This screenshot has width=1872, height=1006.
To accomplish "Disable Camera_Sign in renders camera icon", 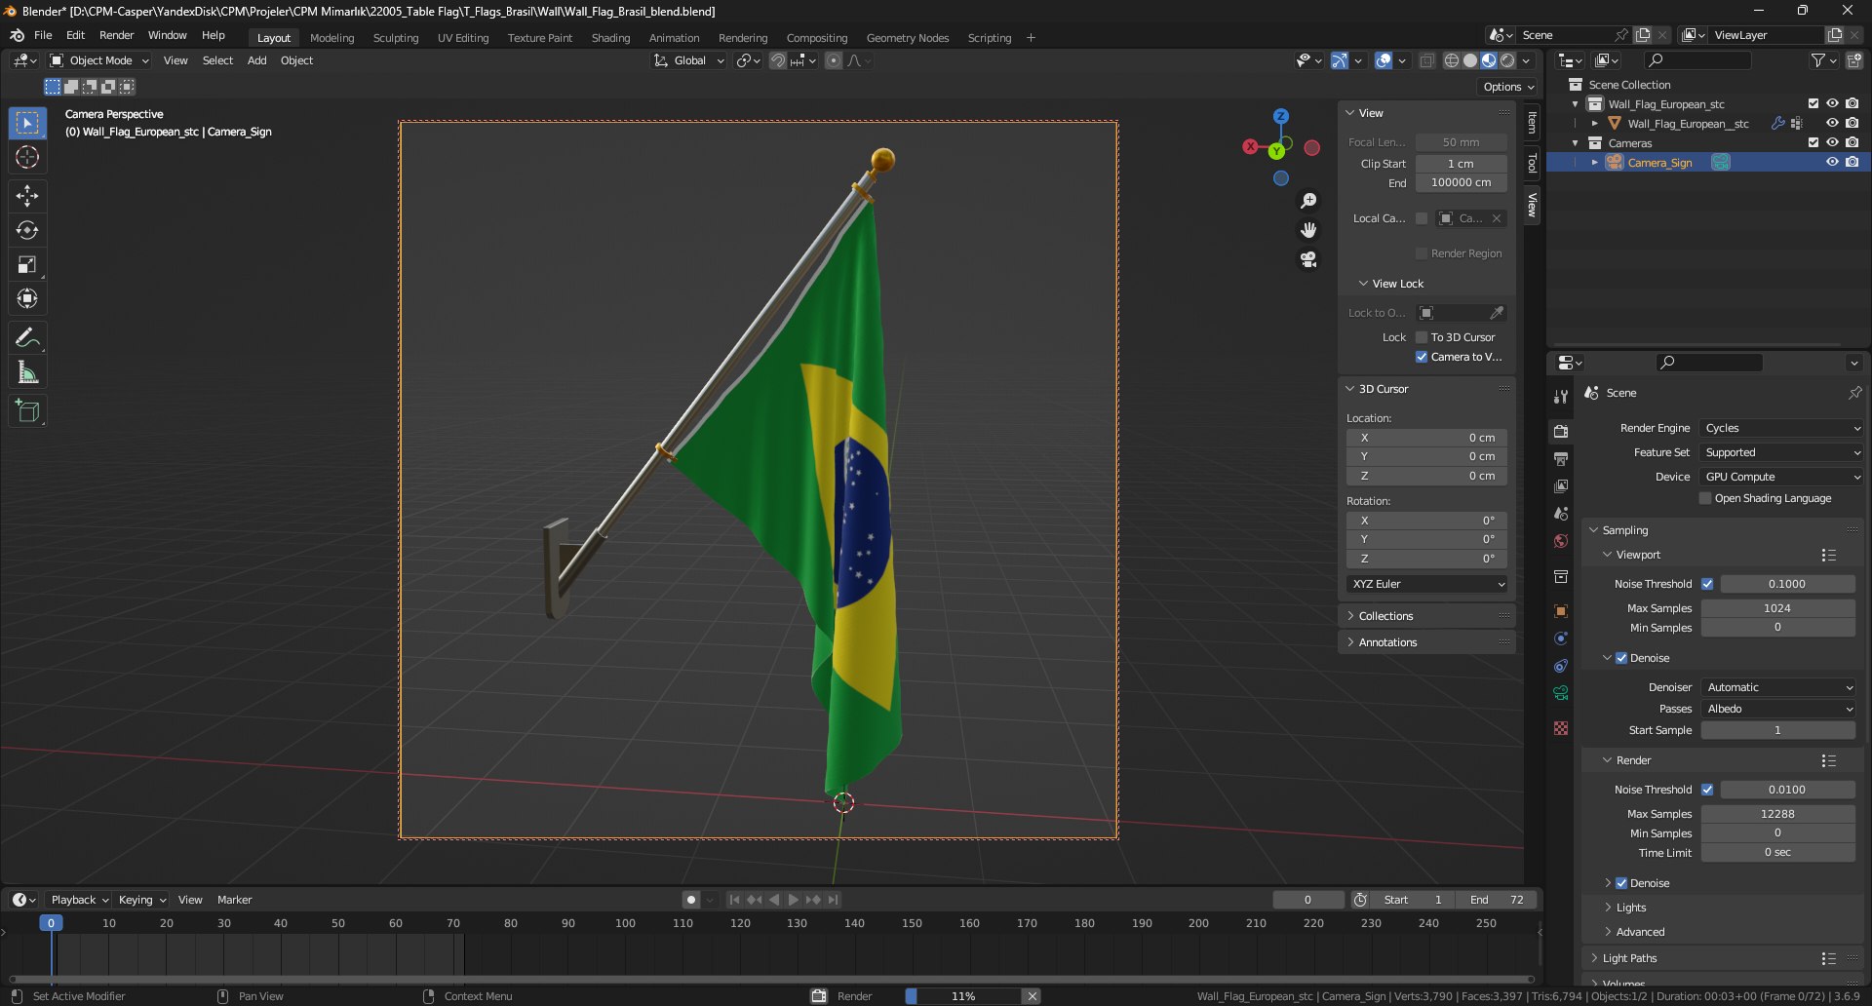I will click(x=1852, y=163).
